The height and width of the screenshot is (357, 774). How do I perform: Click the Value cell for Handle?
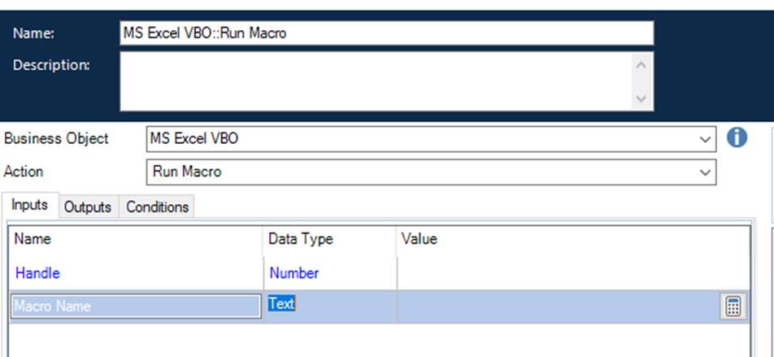pyautogui.click(x=573, y=273)
